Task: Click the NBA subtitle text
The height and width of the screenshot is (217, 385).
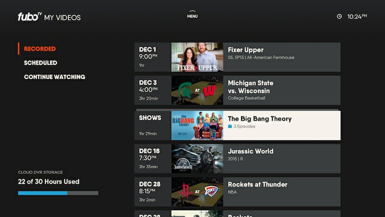Action: (x=232, y=192)
